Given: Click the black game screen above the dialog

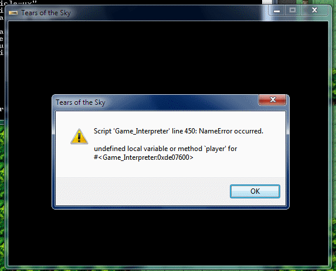Looking at the screenshot, I should [x=168, y=58].
